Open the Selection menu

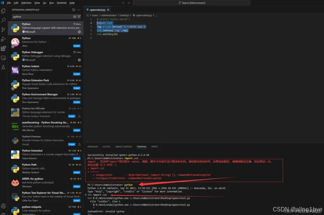point(26,3)
